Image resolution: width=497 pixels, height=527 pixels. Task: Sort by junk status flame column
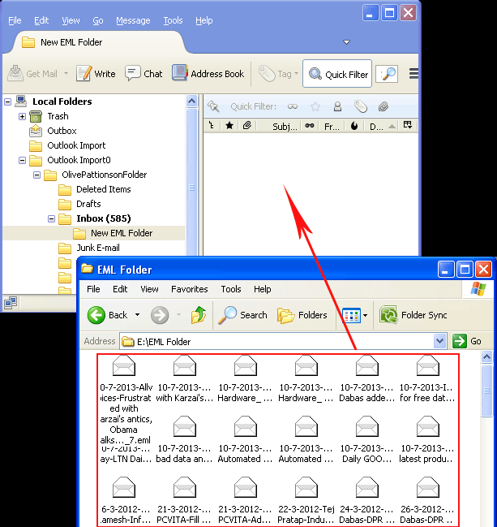click(354, 126)
